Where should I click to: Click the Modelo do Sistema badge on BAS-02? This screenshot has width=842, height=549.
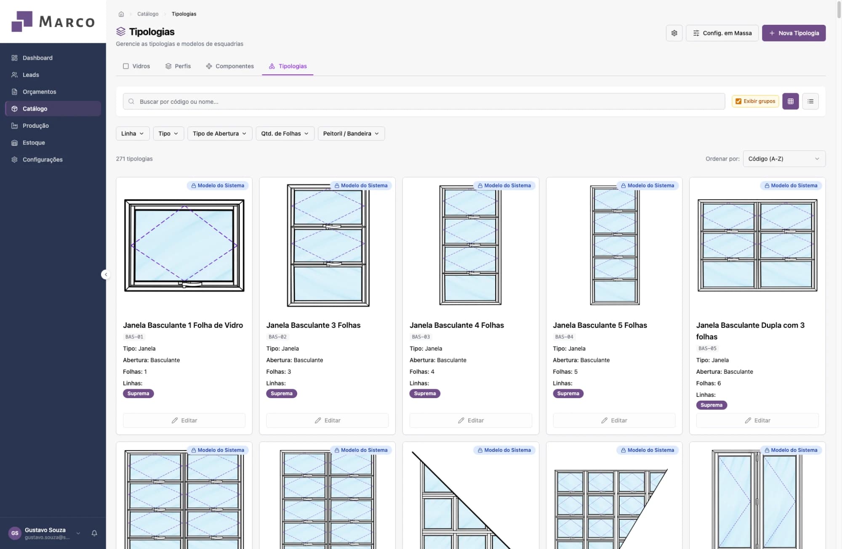361,185
